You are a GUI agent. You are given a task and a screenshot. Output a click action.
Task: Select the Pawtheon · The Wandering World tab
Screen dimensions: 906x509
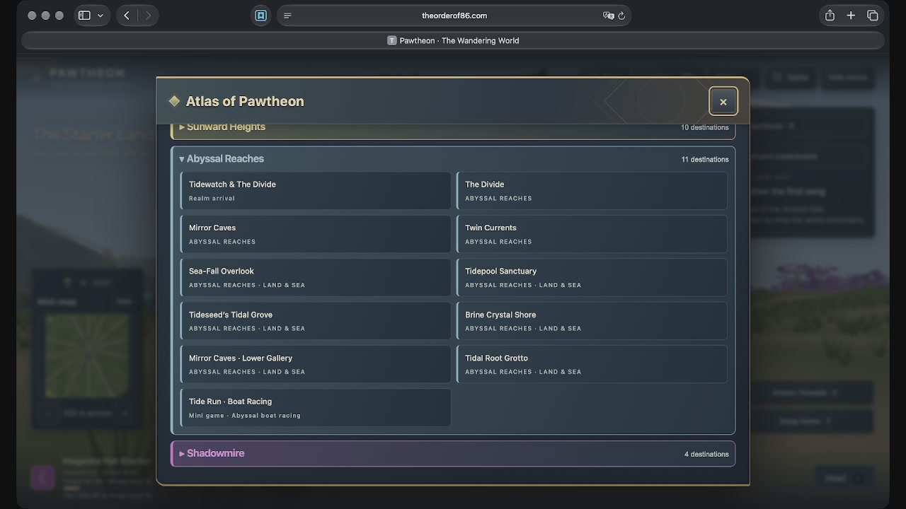coord(453,40)
